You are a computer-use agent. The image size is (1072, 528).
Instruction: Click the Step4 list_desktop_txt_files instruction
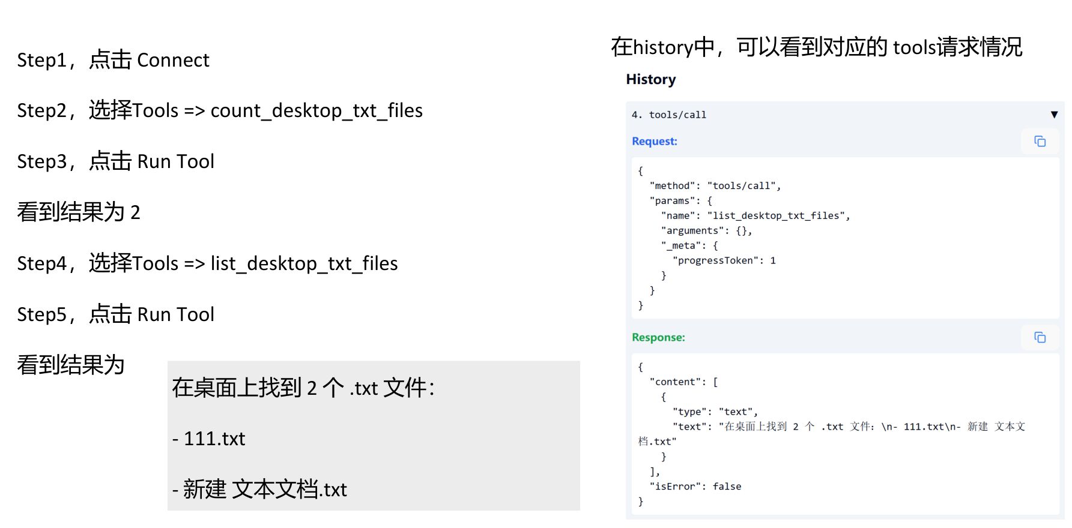coord(207,263)
